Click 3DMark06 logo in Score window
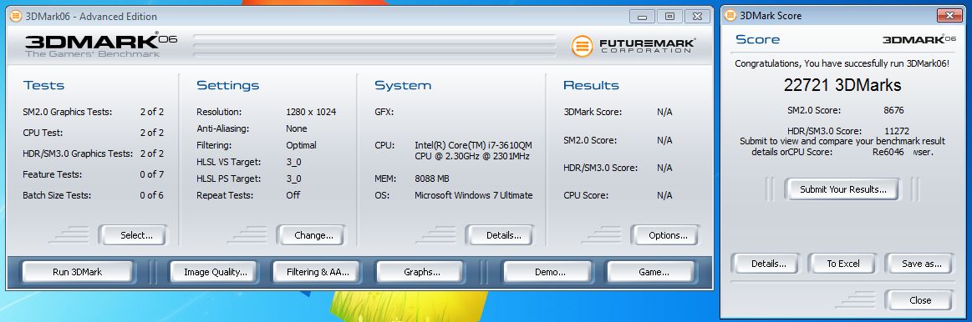972x322 pixels. 919,39
